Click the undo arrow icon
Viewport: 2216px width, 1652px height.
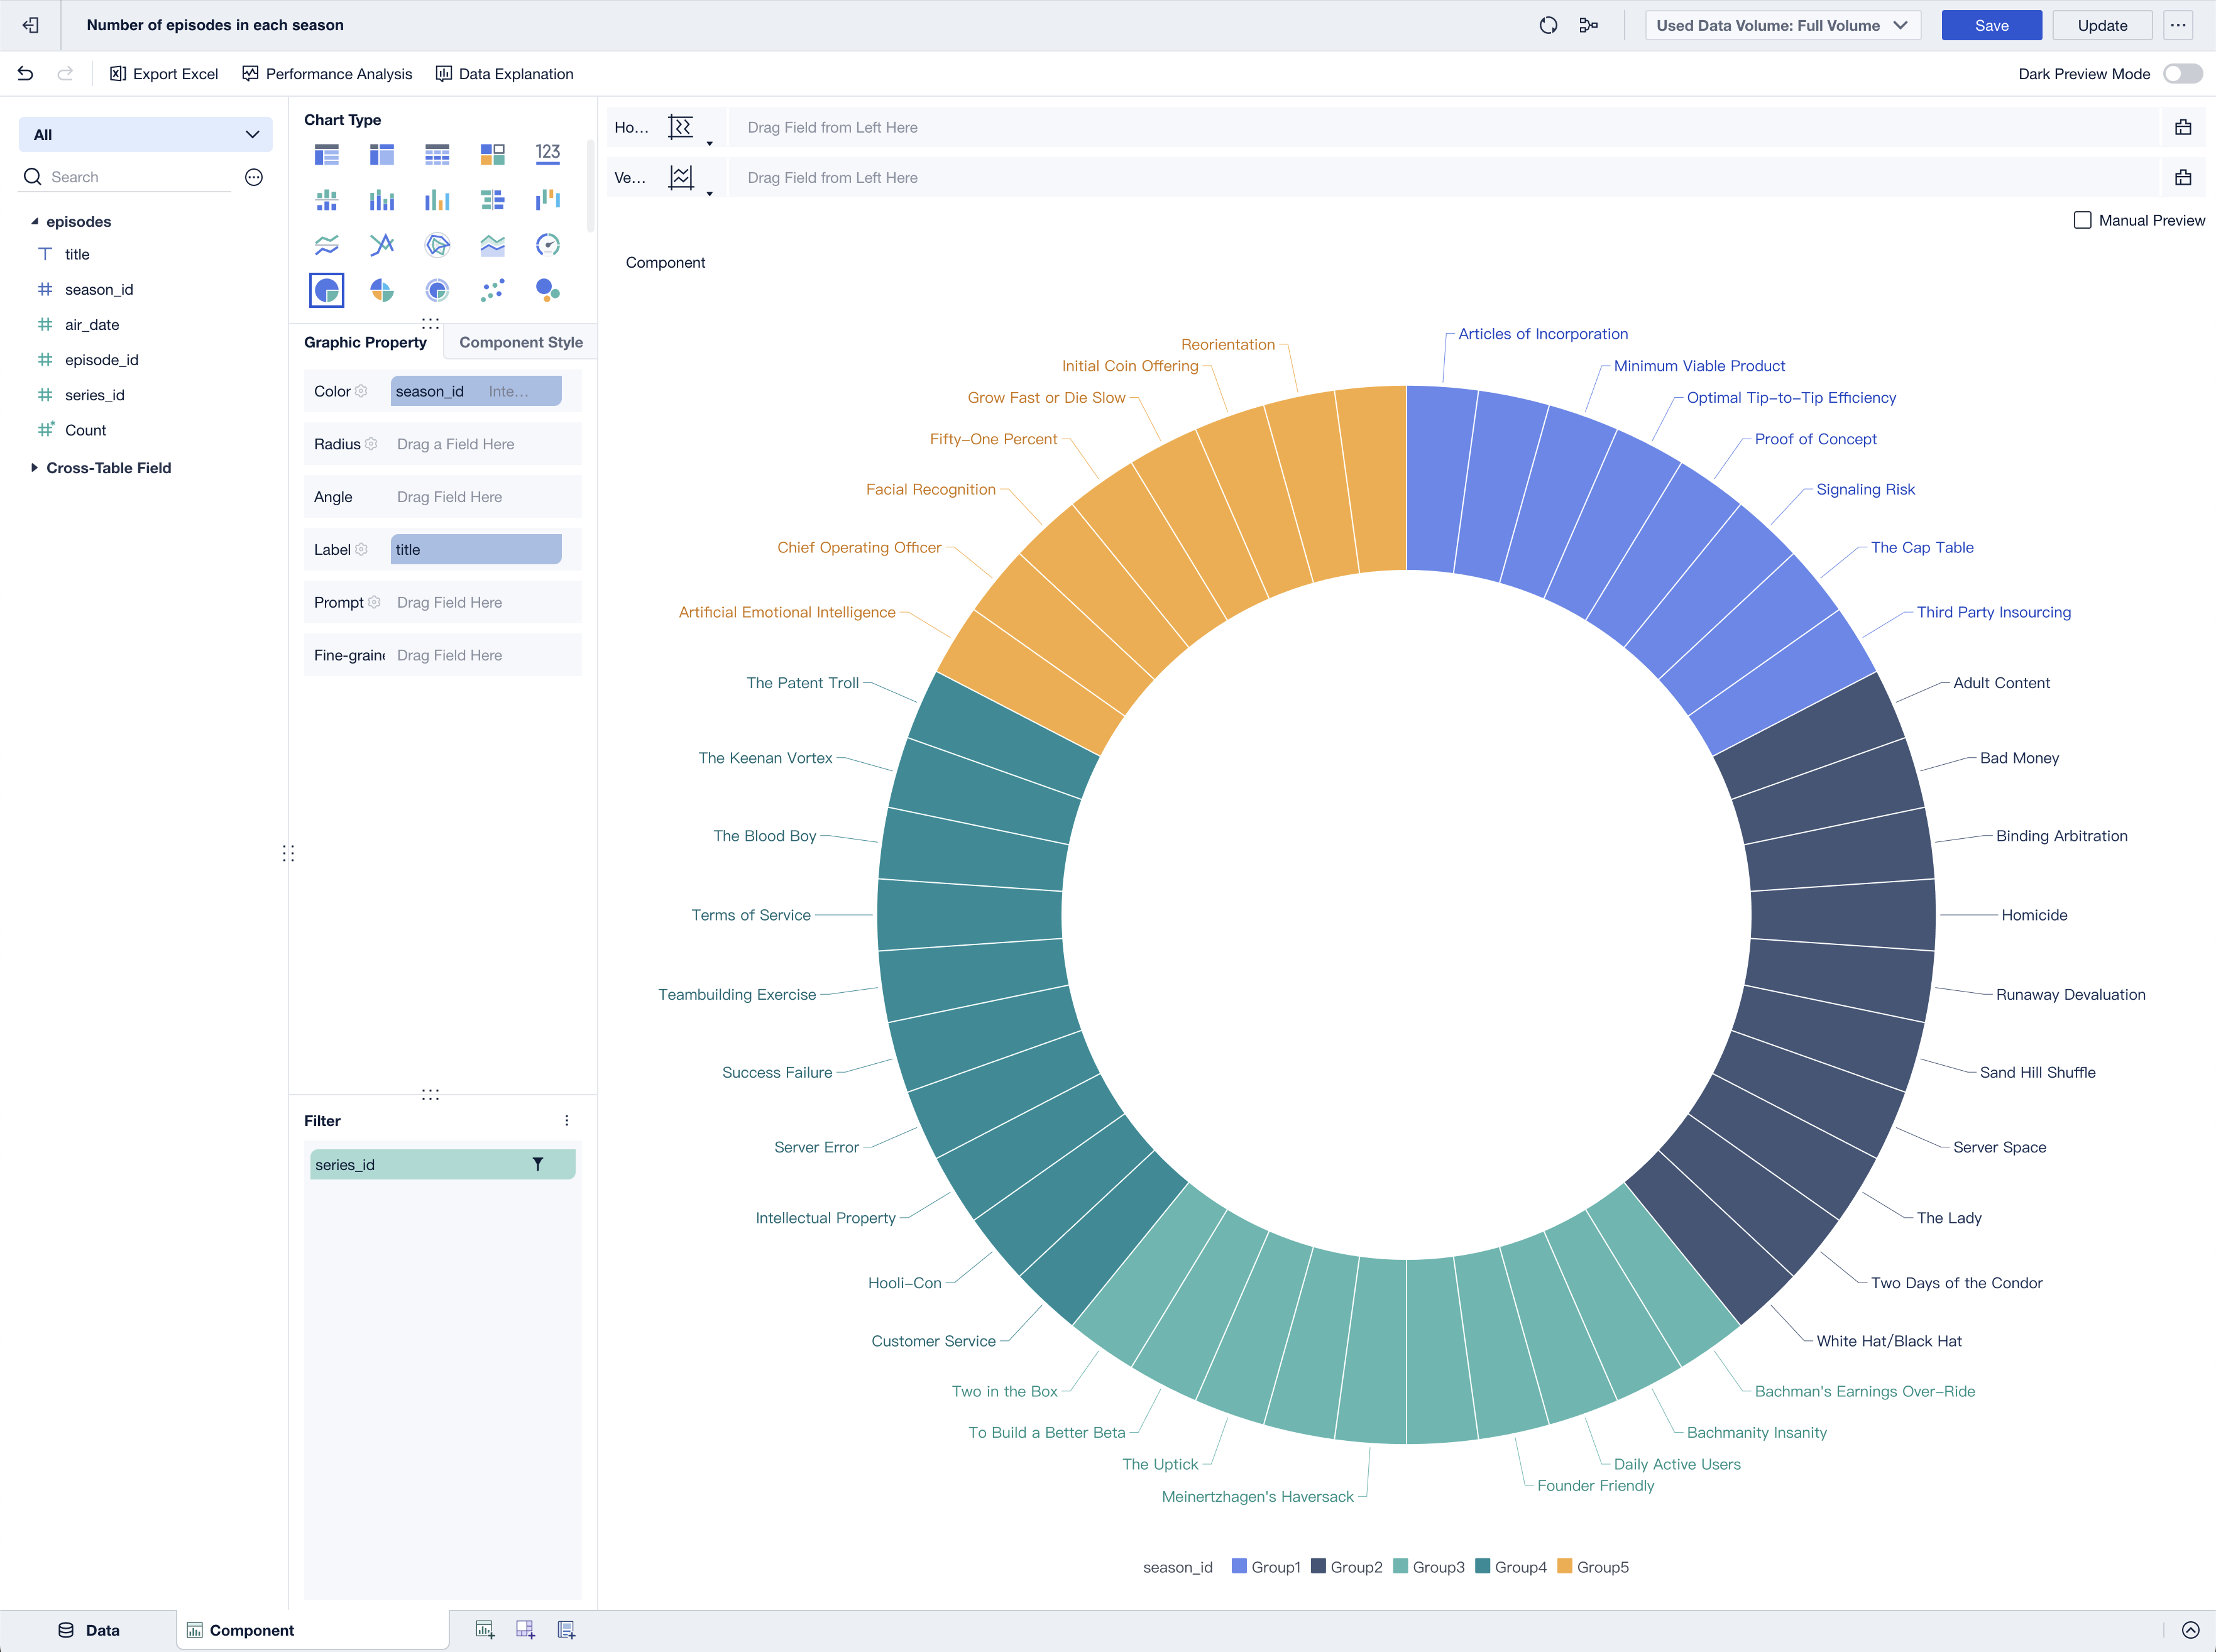[26, 74]
